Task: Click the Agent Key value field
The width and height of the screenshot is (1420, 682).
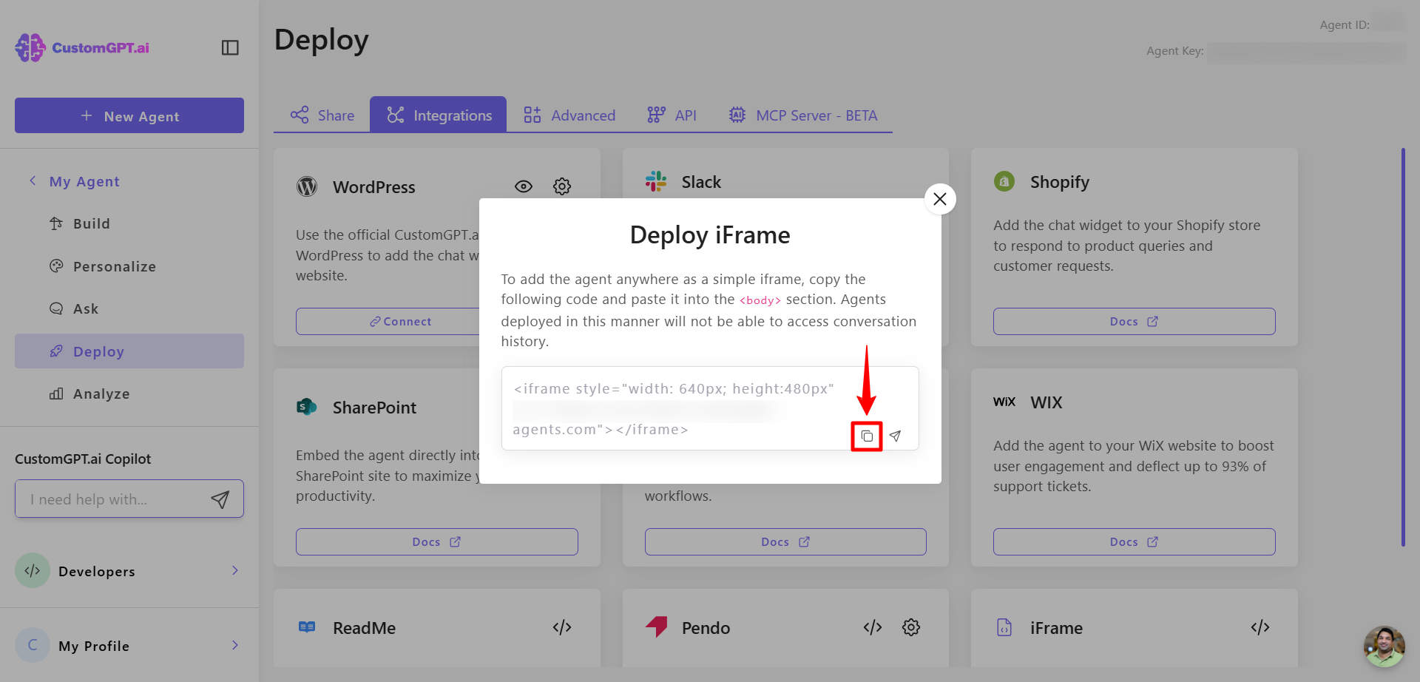Action: pos(1306,52)
